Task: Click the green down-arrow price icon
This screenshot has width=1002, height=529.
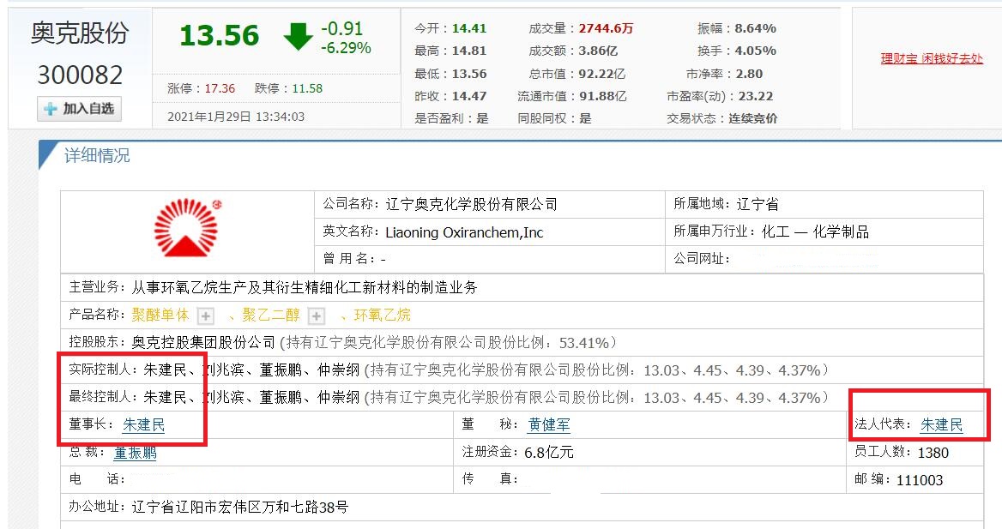Action: coord(298,36)
